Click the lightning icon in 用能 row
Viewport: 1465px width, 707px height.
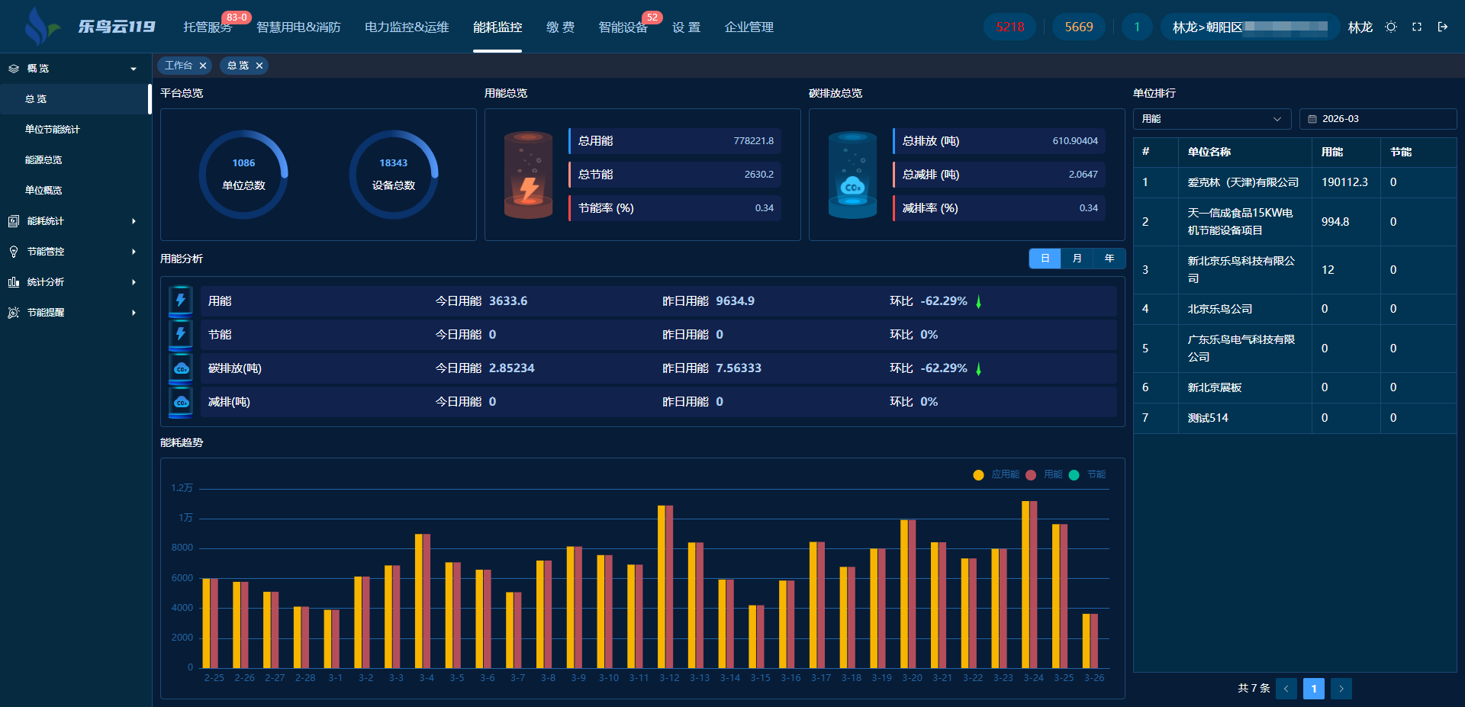coord(181,301)
